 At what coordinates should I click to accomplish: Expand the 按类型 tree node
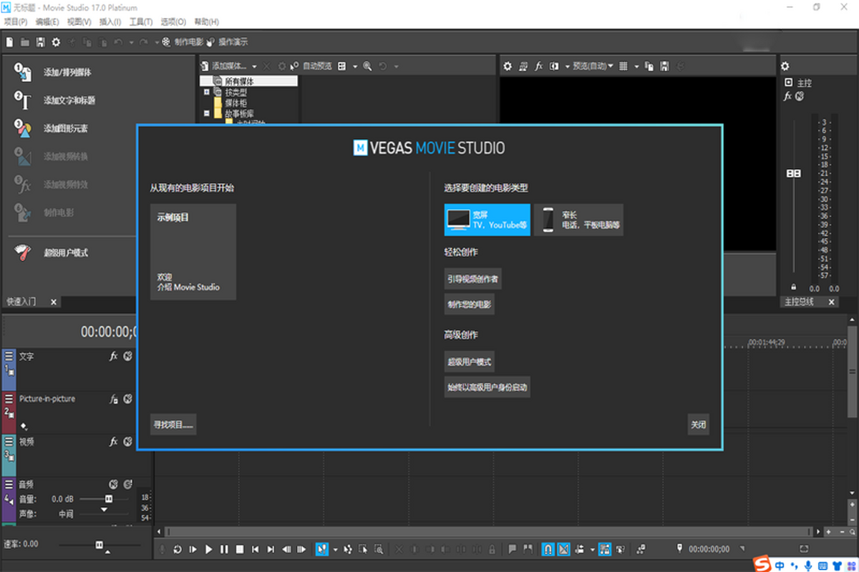207,92
